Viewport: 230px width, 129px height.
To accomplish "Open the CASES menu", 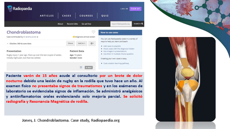I will pos(67,16).
